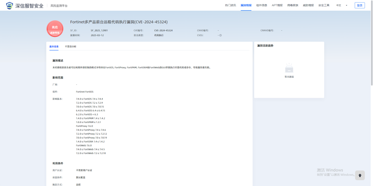373x186 pixels.
Task: Switch to 基本信息 tab
Action: (54, 46)
